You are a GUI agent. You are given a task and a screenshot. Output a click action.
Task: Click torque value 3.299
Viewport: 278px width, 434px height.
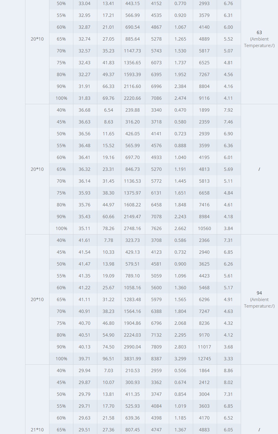coord(180,359)
